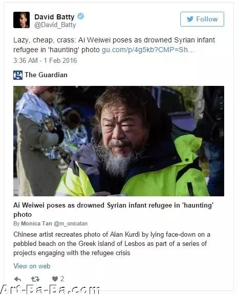
Task: Open The Guardian source name
Action: pos(46,75)
